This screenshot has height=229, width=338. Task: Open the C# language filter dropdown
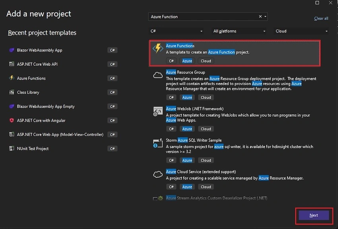(x=176, y=31)
